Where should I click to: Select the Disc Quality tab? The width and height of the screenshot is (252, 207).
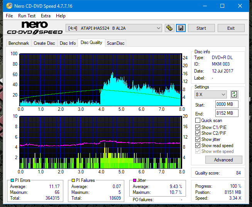[x=91, y=42]
